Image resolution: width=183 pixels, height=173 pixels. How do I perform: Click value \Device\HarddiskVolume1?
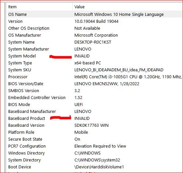click(x=99, y=167)
